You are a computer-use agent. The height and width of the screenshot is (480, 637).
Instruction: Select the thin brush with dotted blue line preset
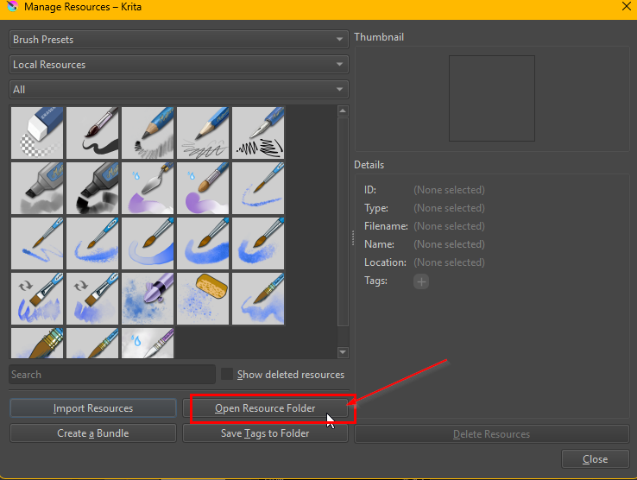click(x=258, y=188)
